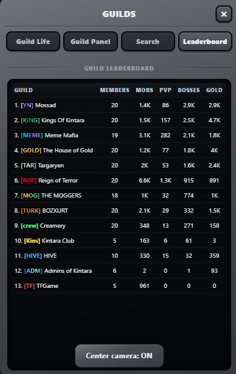
Task: Click Creamery gold value 158
Action: coord(214,225)
